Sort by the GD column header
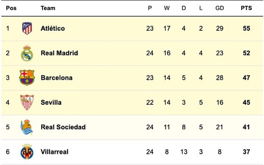 point(220,8)
